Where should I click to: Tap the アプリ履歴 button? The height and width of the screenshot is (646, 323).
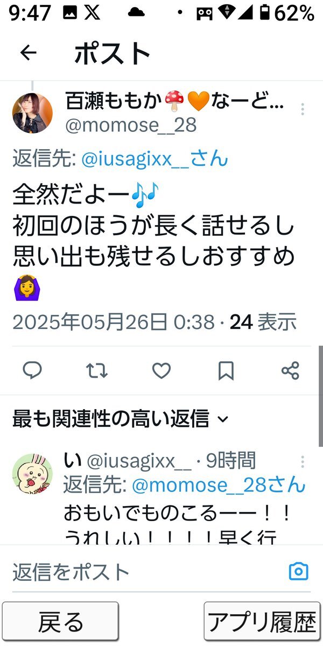[x=262, y=621]
